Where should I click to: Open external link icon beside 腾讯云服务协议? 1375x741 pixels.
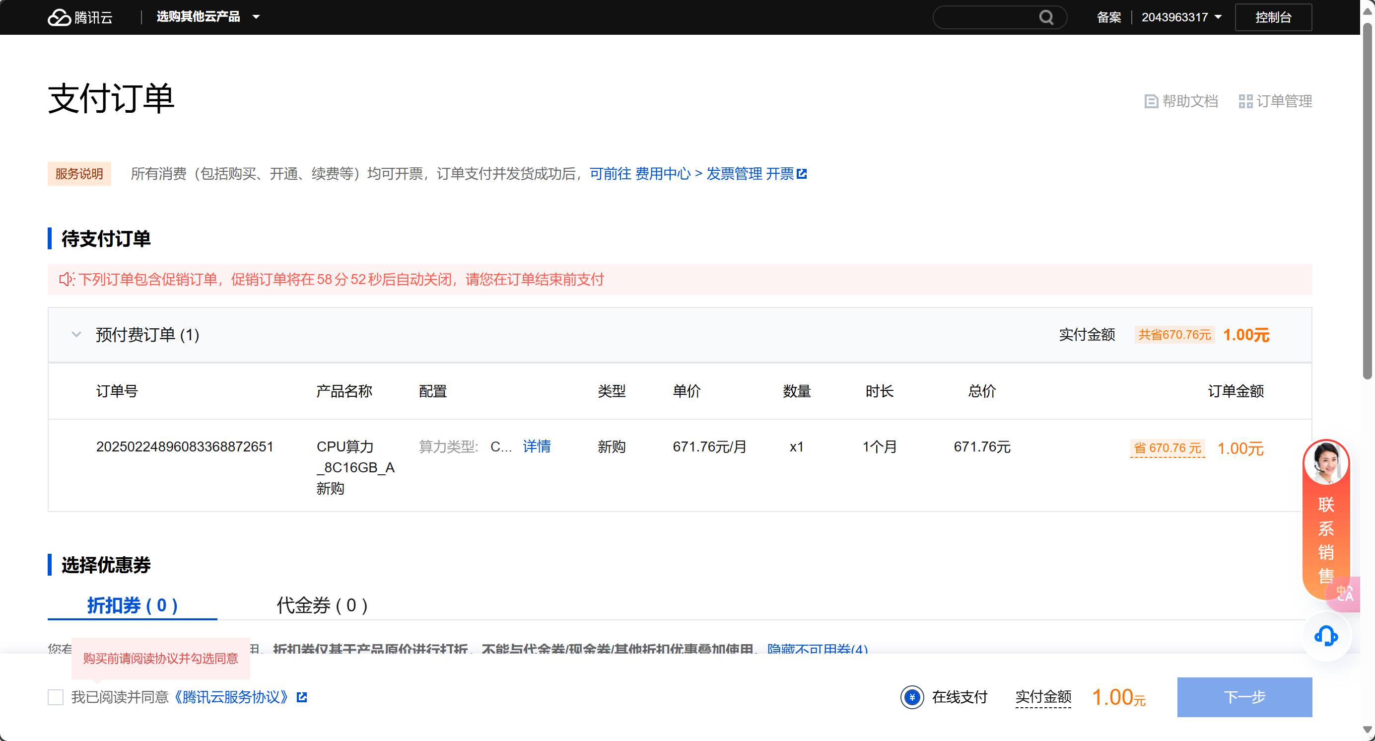[302, 697]
